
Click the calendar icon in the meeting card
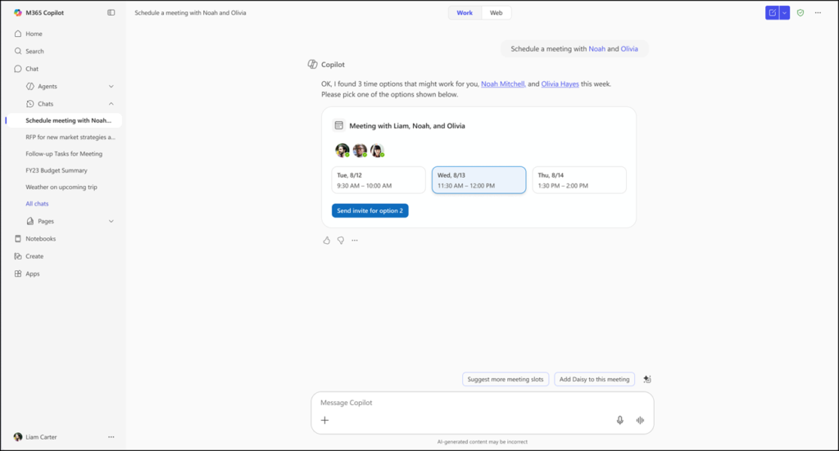pyautogui.click(x=338, y=125)
